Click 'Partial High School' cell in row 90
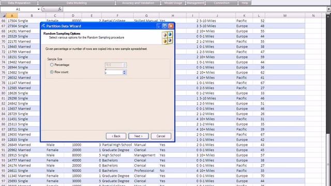The image size is (331, 186). (x=117, y=145)
